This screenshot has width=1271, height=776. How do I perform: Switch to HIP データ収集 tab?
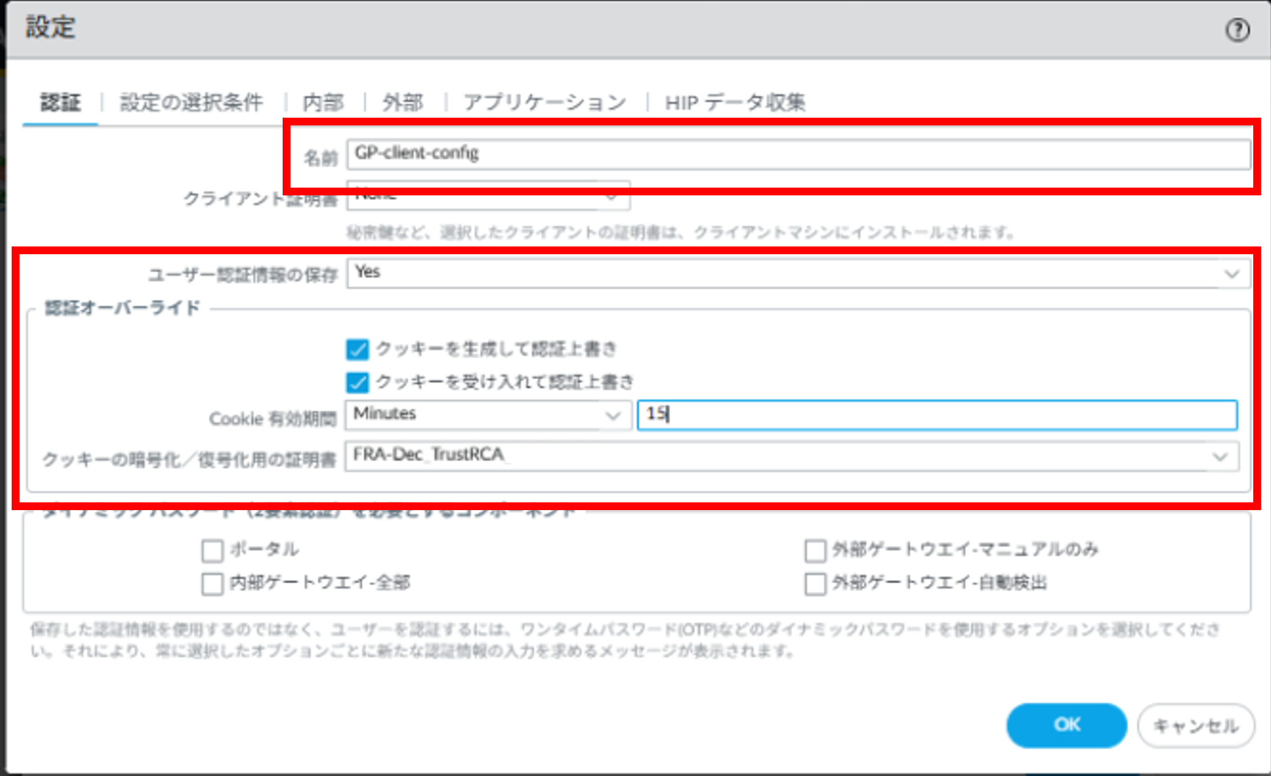735,103
